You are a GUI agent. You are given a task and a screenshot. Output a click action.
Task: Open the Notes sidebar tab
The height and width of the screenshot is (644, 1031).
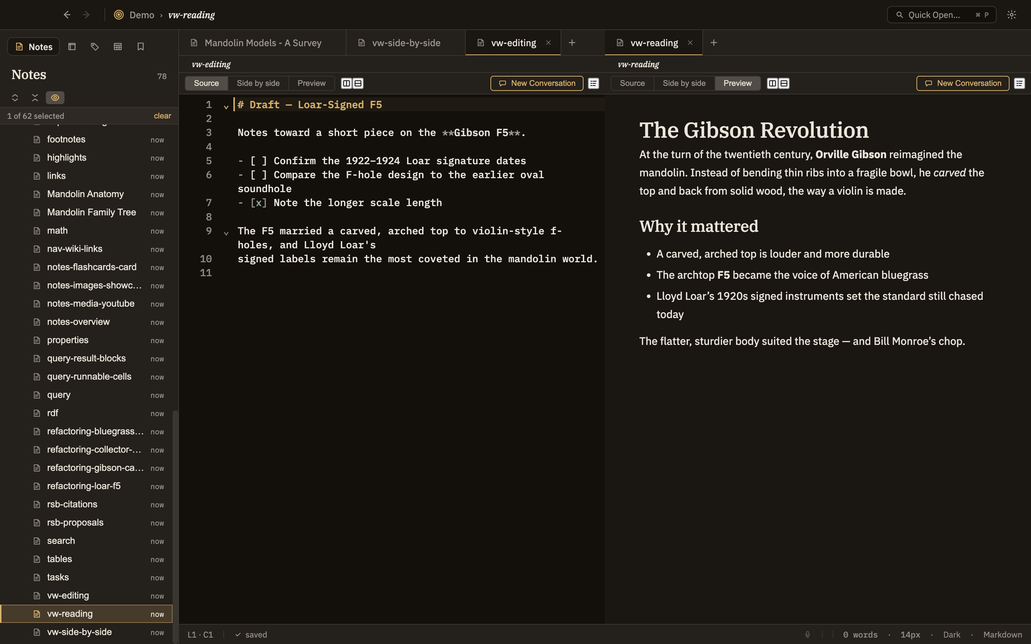click(34, 47)
